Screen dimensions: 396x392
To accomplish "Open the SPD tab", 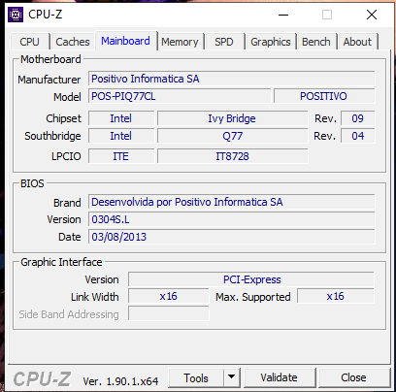I will (224, 42).
